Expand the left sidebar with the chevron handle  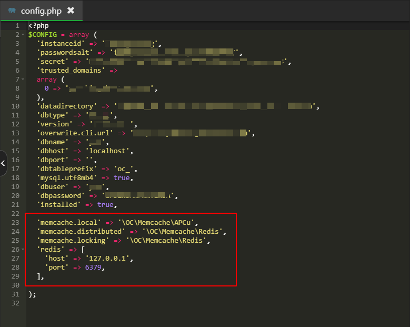point(3,163)
